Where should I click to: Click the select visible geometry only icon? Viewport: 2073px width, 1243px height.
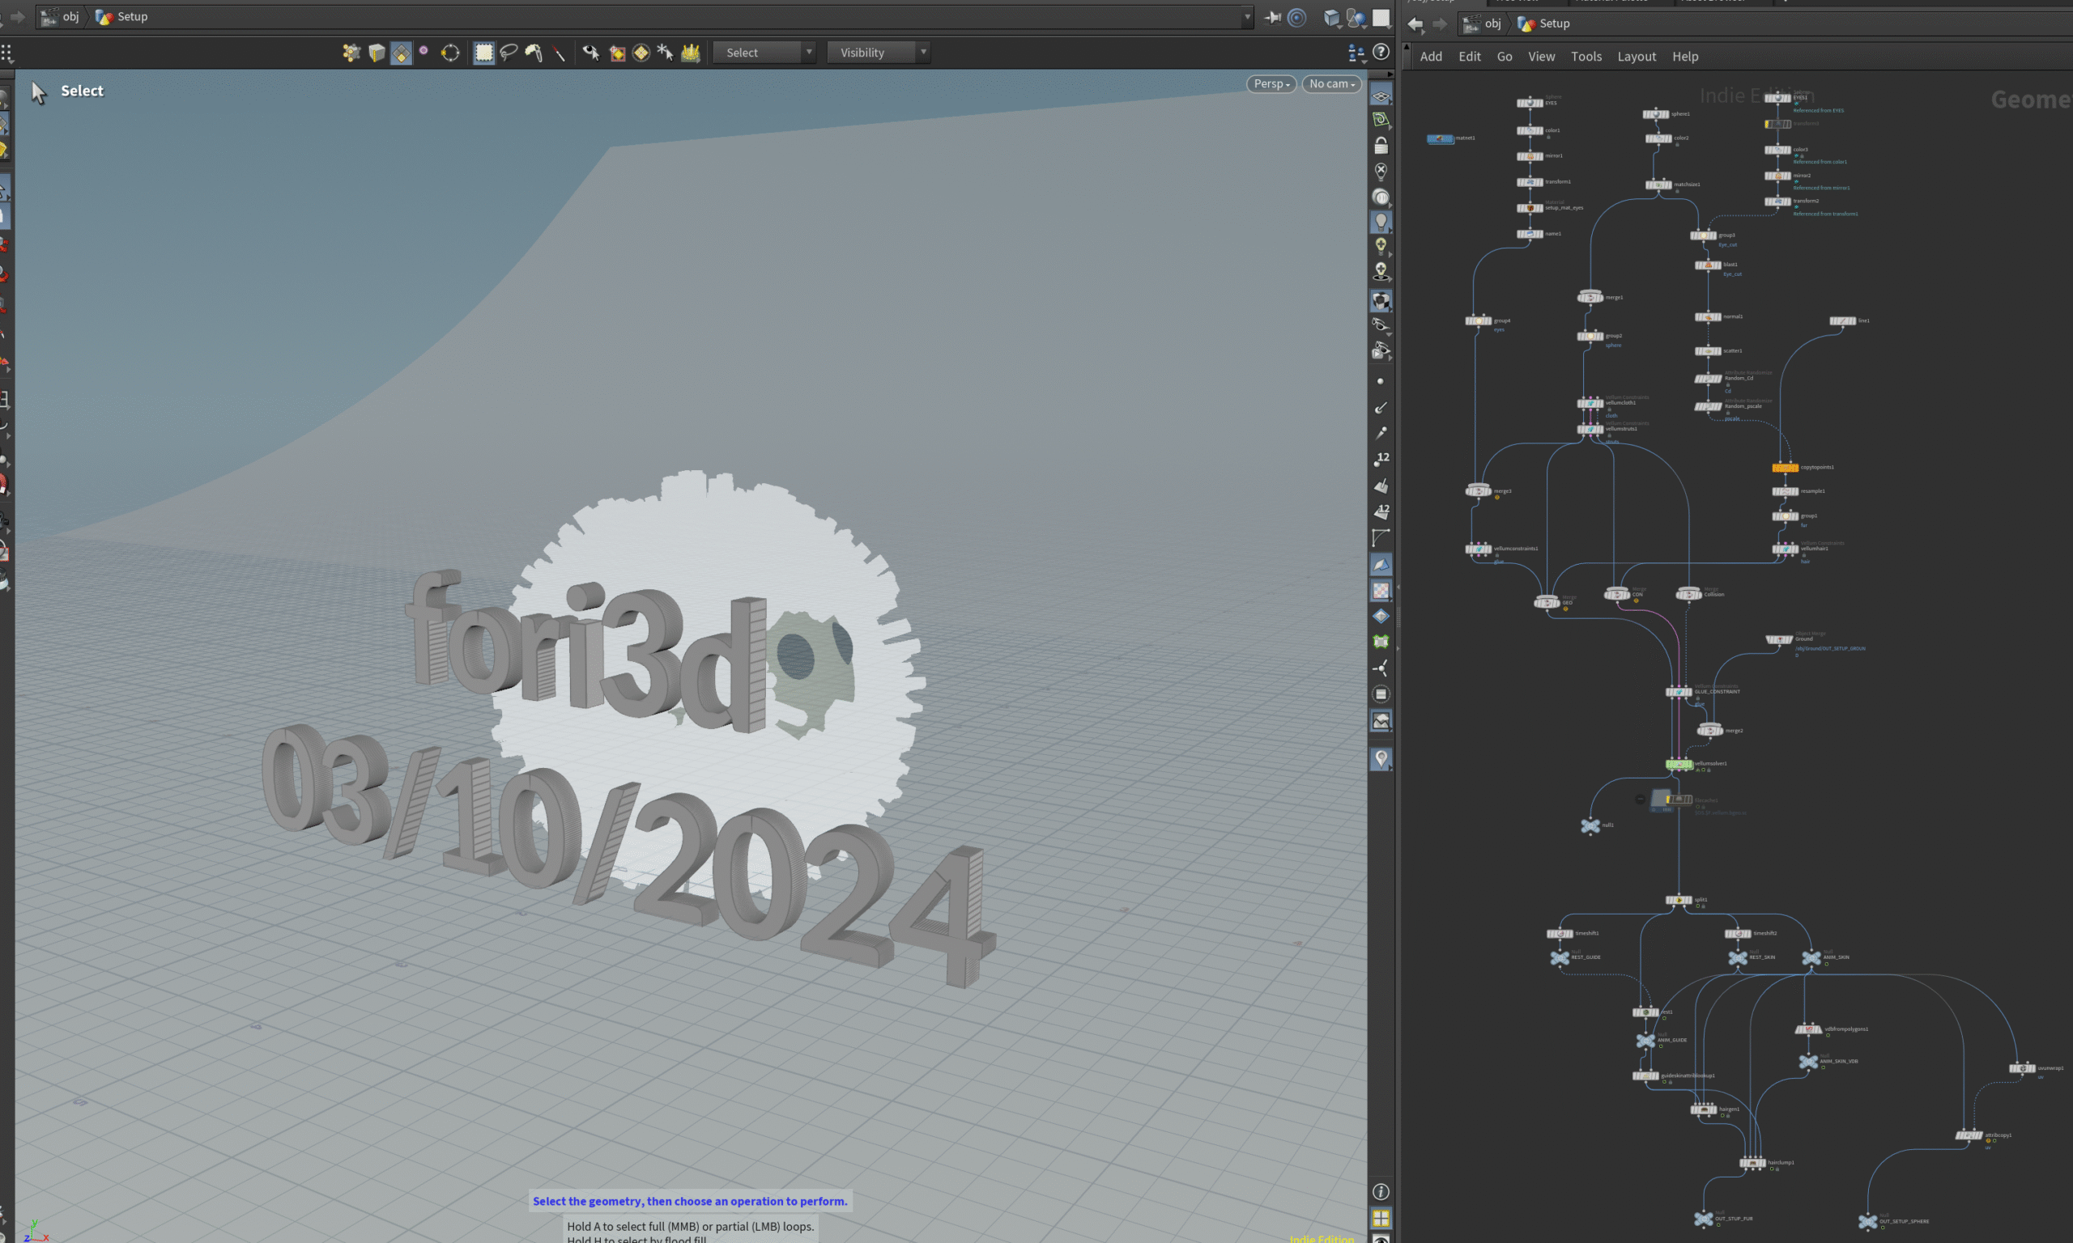tap(591, 53)
